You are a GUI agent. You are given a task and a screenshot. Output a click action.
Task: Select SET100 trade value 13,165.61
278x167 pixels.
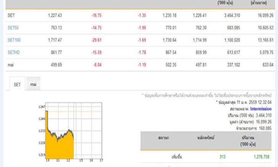point(266,40)
